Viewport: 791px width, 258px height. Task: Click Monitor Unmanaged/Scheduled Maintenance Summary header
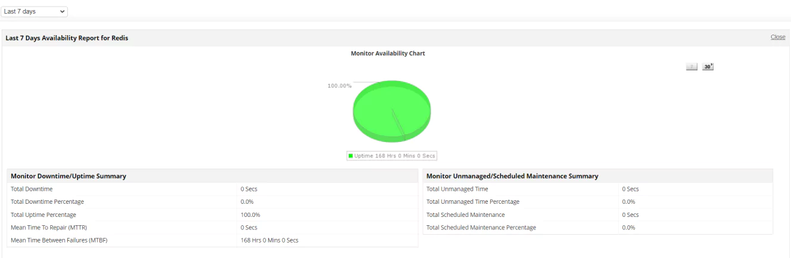click(512, 176)
